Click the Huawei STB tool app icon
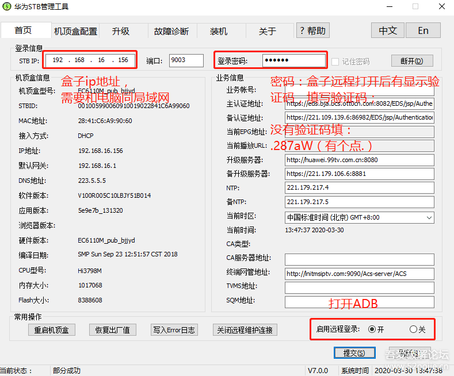 (x=6, y=6)
